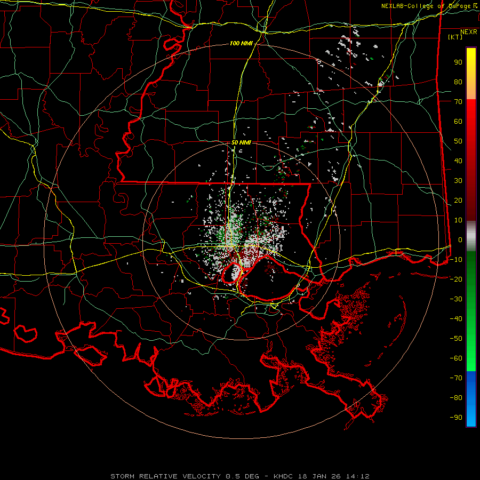The image size is (480, 480).
Task: Click the -80 value on the velocity scale
Action: 456,398
